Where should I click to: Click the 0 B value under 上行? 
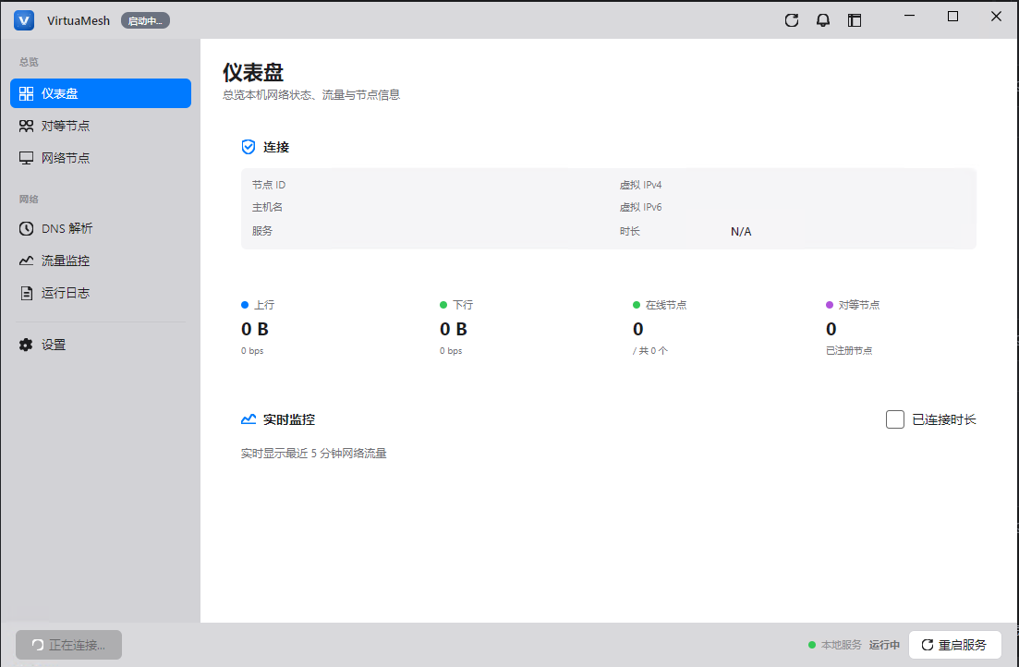pos(255,329)
